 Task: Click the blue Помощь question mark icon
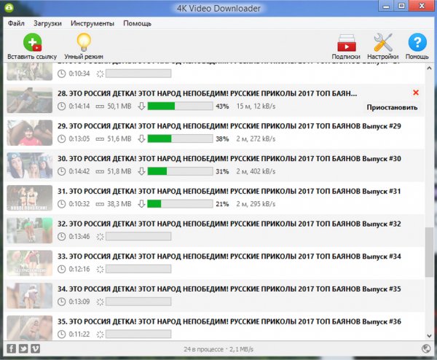tap(417, 42)
